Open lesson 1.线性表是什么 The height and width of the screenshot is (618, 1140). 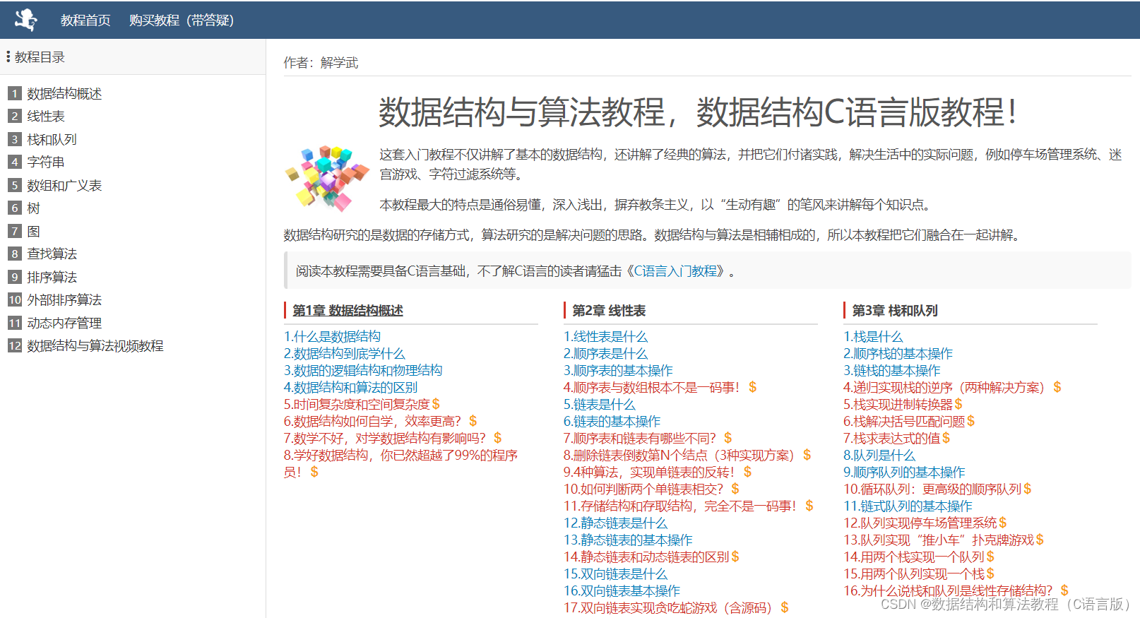coord(605,337)
